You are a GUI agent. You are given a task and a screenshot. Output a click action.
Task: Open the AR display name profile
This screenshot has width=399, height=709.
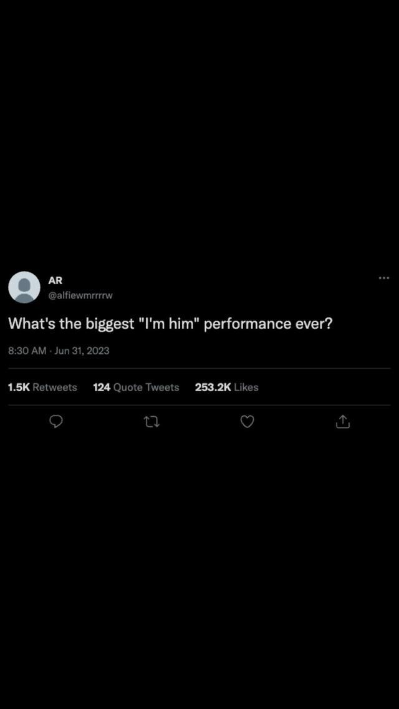click(x=55, y=280)
